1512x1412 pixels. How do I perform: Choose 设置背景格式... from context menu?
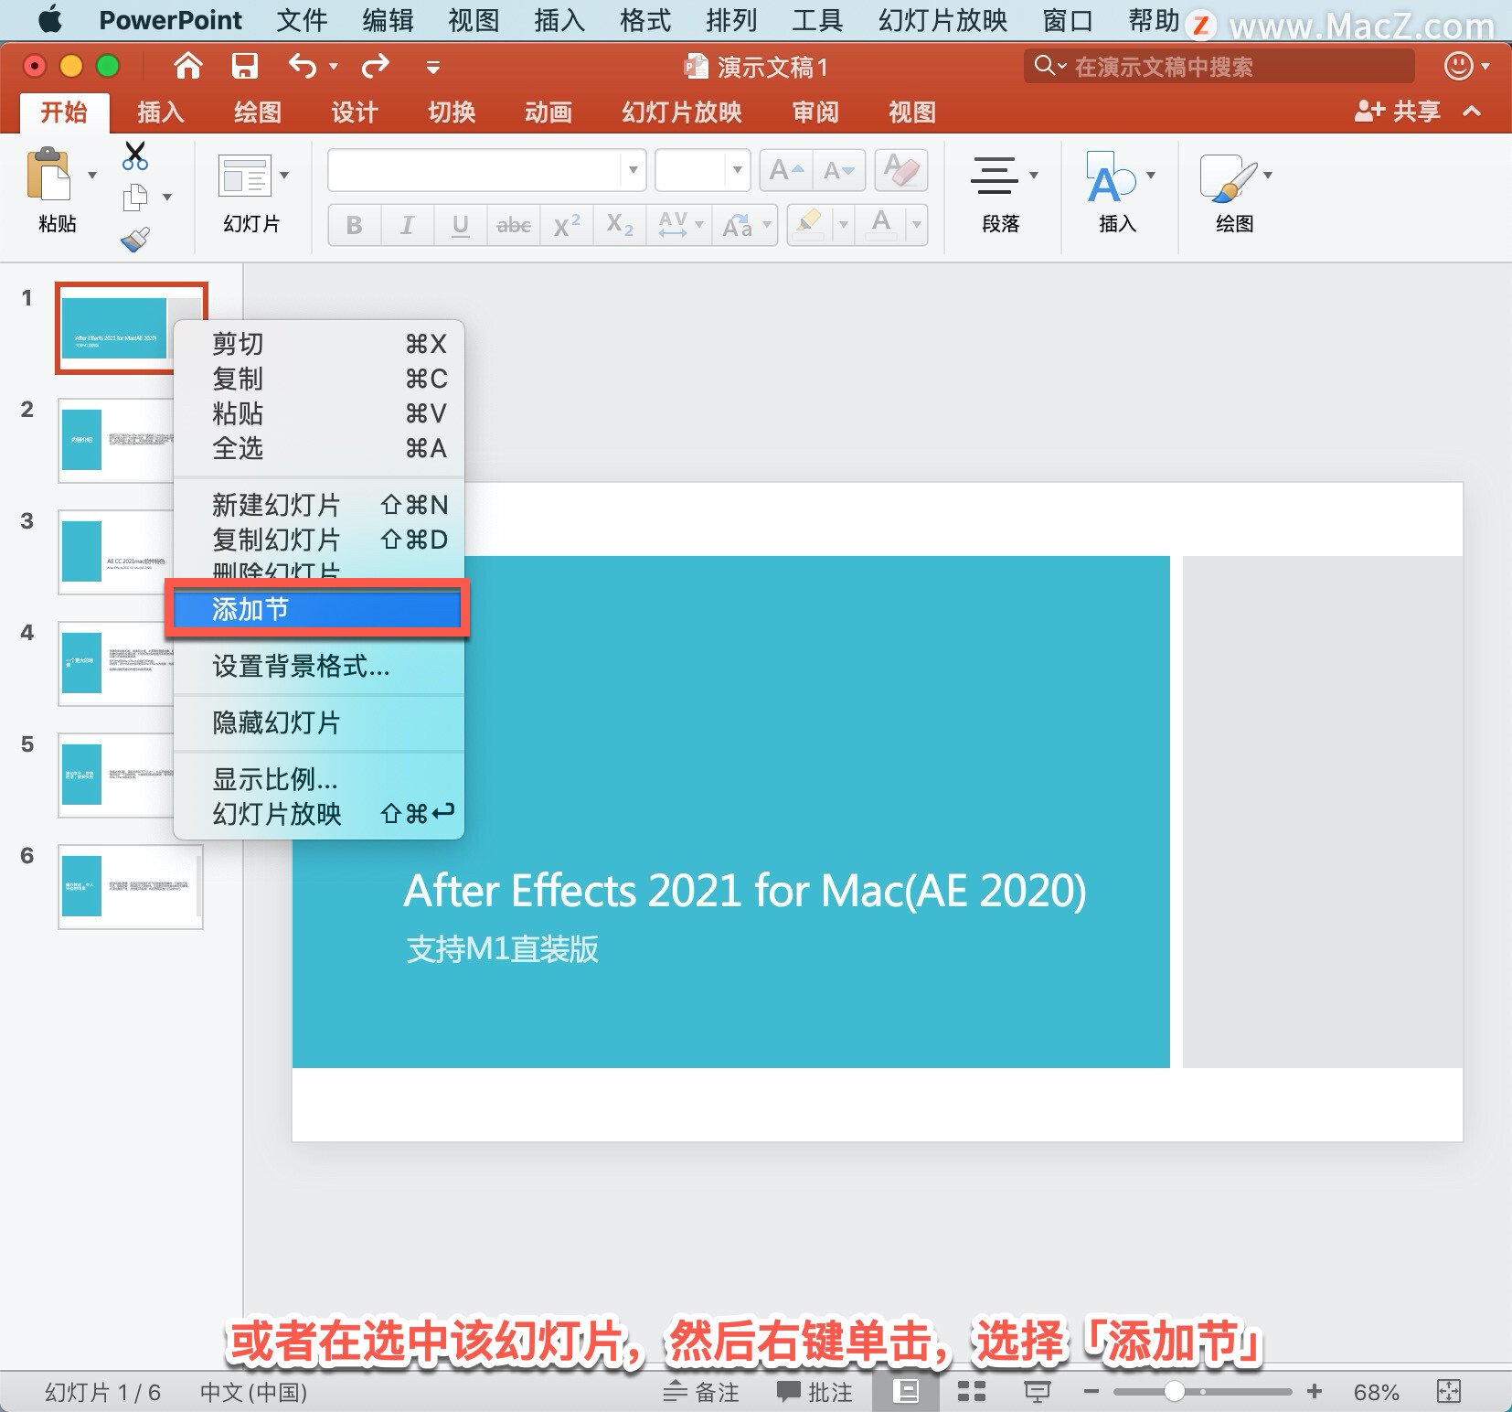(x=319, y=666)
